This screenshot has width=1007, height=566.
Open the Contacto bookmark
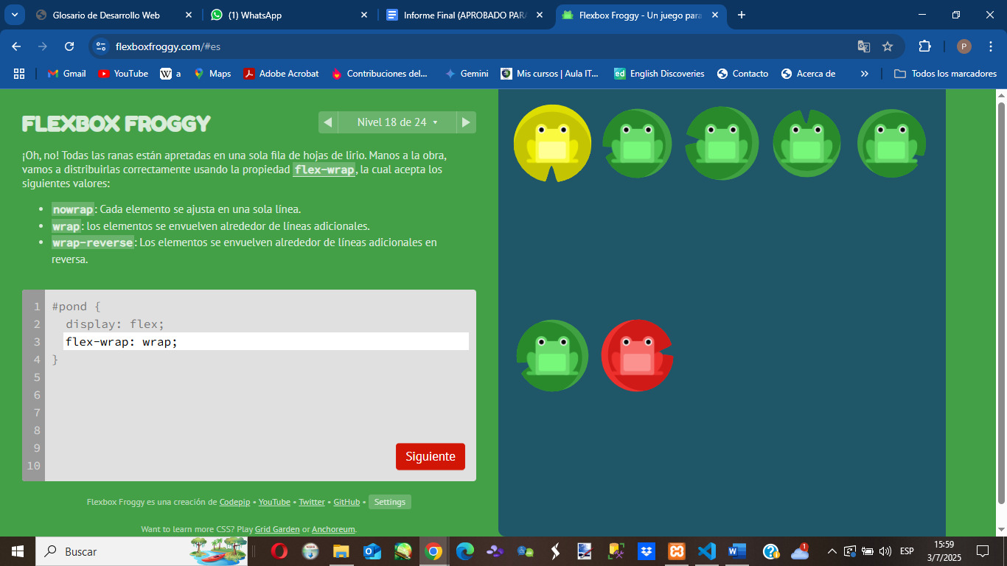(x=742, y=74)
